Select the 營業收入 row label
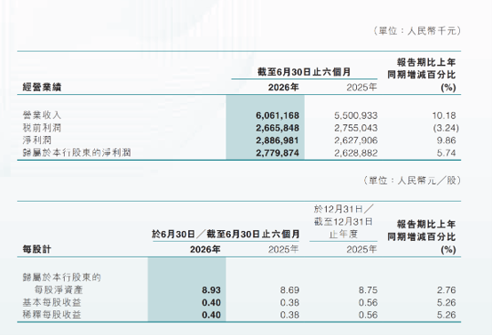 [x=42, y=116]
